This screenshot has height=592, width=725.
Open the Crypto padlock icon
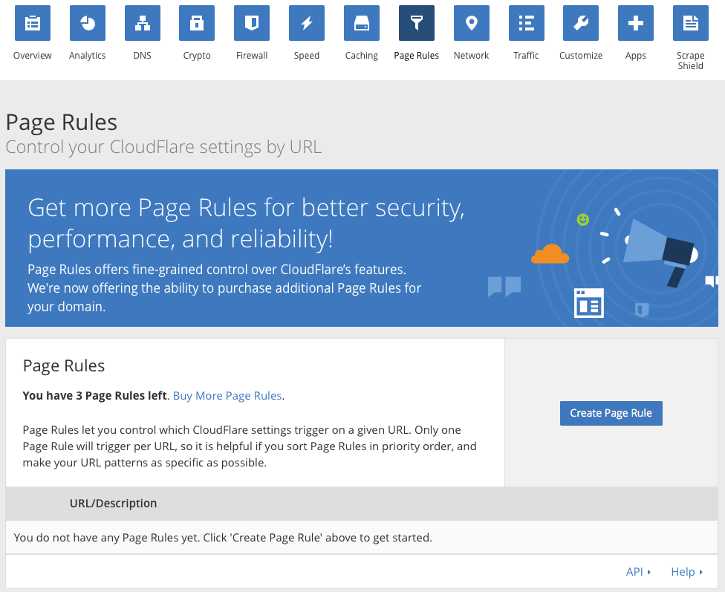197,23
